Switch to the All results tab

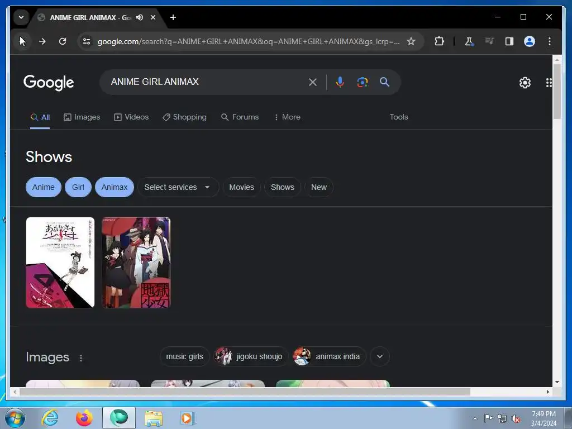click(40, 117)
